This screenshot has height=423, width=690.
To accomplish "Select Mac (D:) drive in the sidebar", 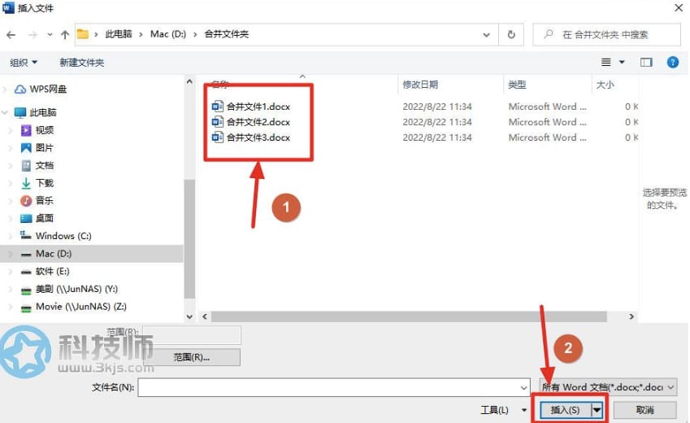I will [54, 253].
